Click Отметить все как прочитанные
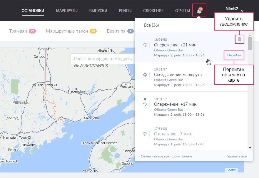 (x=166, y=156)
